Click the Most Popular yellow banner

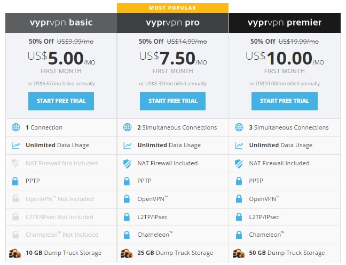click(x=172, y=8)
